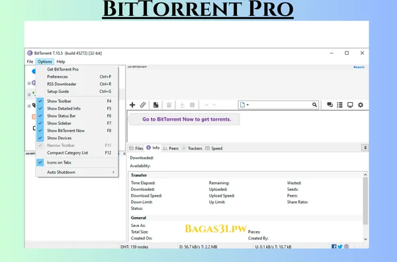Select Get BitTorrent Pro menu entry

click(x=77, y=69)
